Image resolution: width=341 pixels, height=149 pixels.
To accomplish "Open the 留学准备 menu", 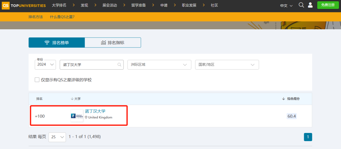I will click(x=139, y=5).
